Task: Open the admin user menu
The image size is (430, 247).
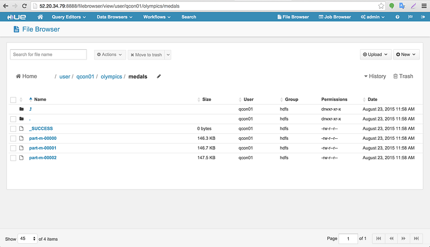Action: tap(372, 17)
